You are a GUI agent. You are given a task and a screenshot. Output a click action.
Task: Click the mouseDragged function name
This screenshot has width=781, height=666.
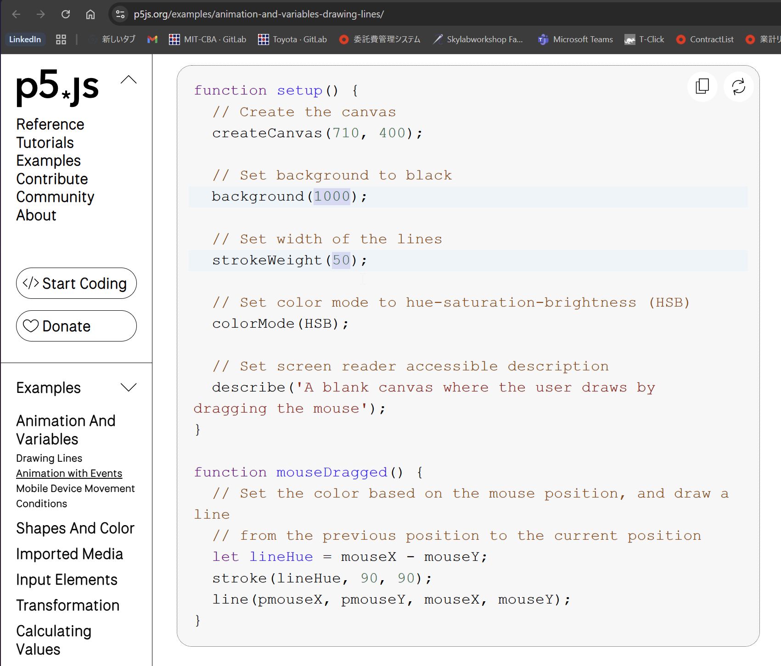click(x=332, y=472)
